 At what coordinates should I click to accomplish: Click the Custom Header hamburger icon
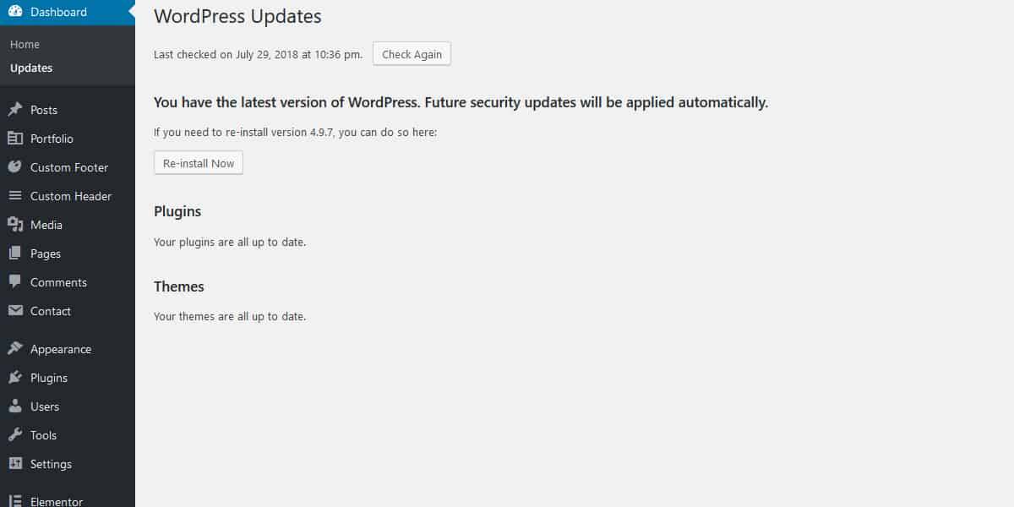click(15, 196)
